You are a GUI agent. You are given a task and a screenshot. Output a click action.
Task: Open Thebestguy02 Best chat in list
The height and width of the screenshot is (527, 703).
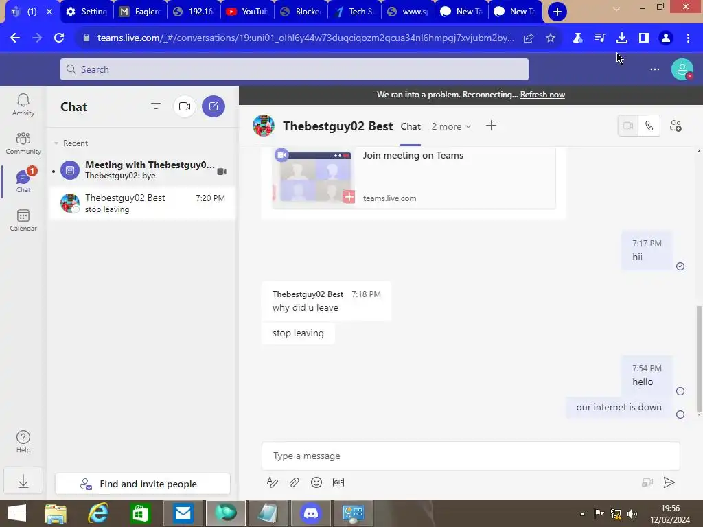click(141, 203)
